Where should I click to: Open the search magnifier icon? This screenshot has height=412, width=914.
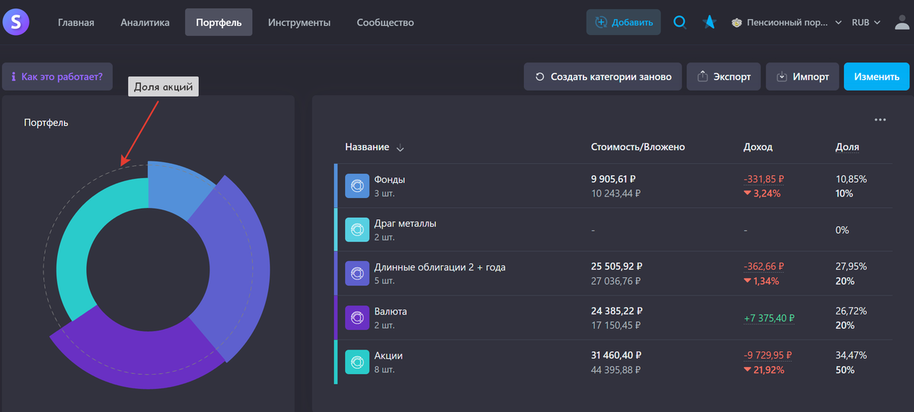[680, 22]
